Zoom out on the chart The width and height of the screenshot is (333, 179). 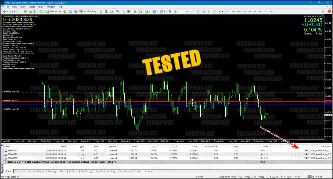pos(123,11)
